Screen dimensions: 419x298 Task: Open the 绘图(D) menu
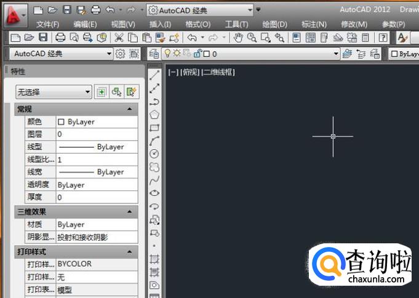click(274, 25)
